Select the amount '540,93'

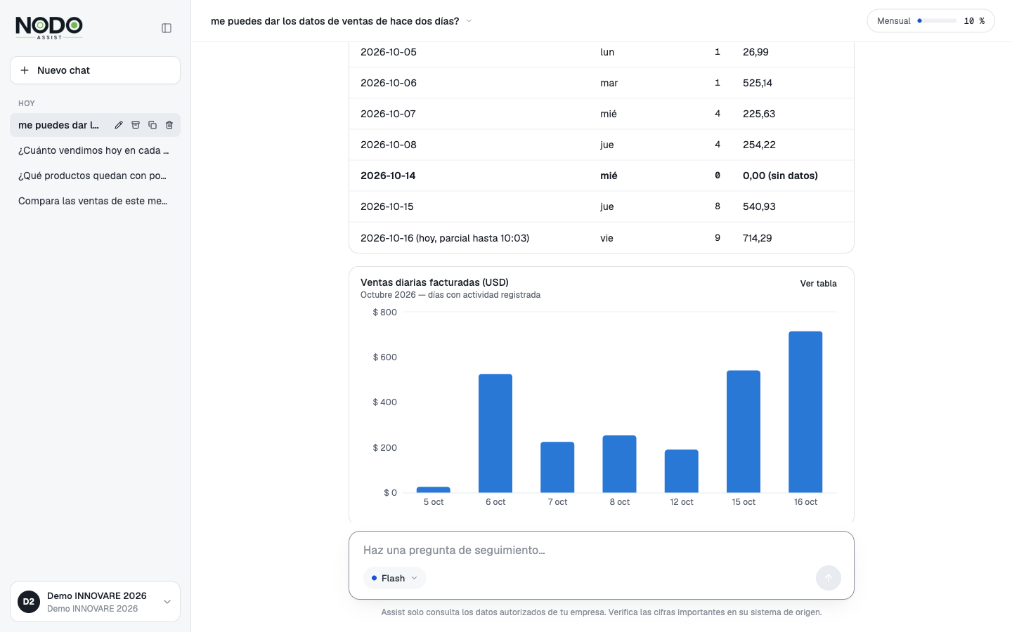click(x=759, y=206)
